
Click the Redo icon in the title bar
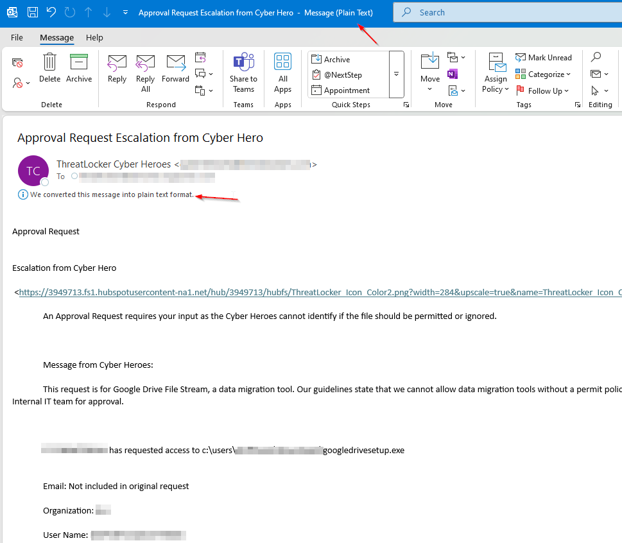coord(70,12)
